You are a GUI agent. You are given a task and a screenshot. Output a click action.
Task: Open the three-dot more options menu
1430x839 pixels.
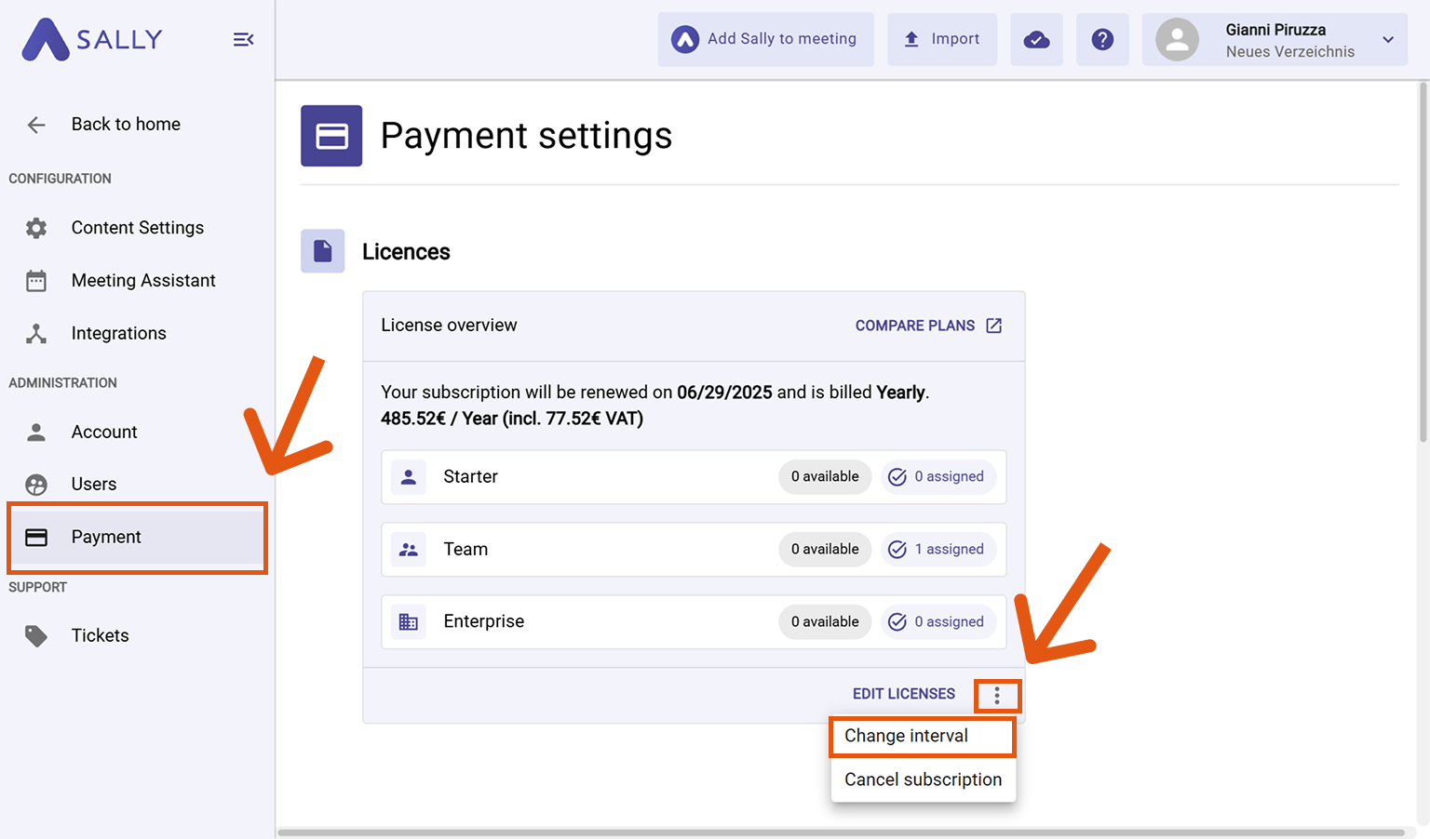click(x=997, y=696)
